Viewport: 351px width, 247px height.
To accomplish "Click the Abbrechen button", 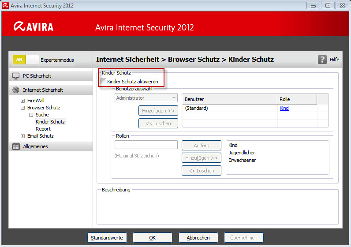I will click(x=198, y=238).
